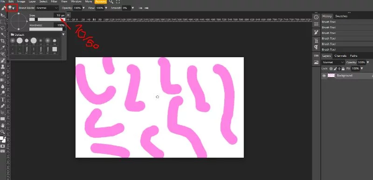
Task: Open the Brush settings panel icon
Action: click(316, 32)
